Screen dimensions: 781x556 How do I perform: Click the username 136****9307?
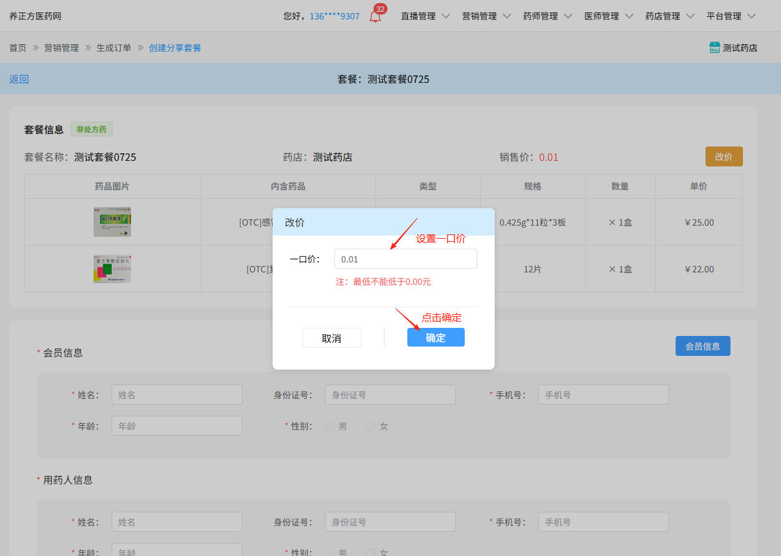coord(334,16)
